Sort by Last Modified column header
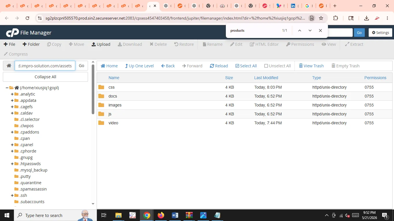The height and width of the screenshot is (221, 394). (x=266, y=78)
